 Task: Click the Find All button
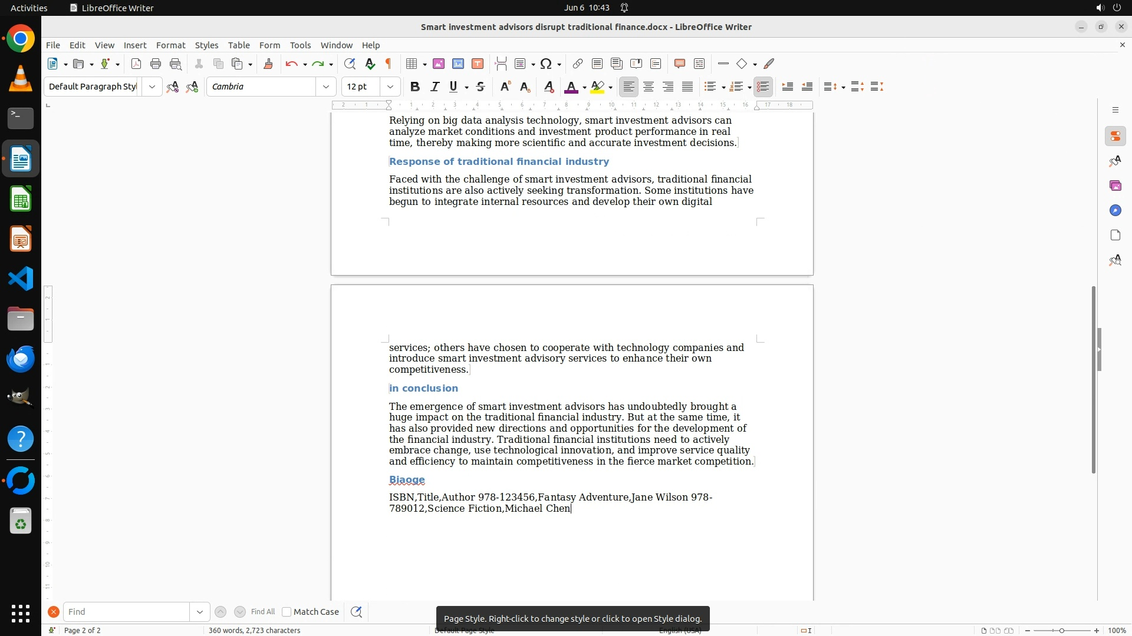coord(262,612)
